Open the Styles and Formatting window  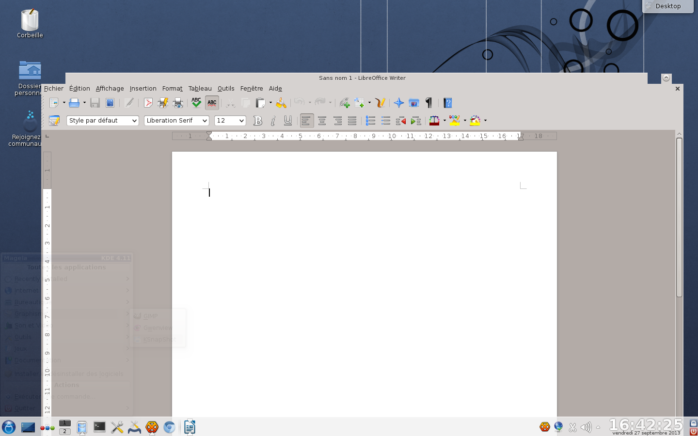(54, 121)
